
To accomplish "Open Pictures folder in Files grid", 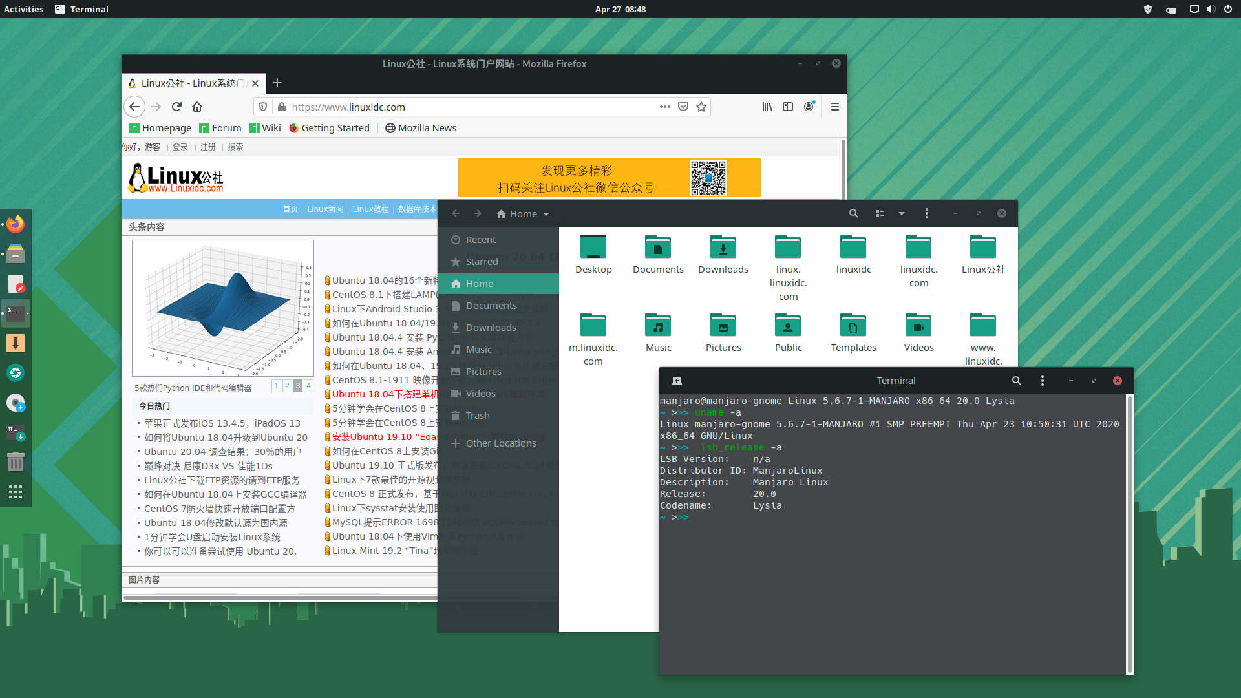I will coord(723,333).
